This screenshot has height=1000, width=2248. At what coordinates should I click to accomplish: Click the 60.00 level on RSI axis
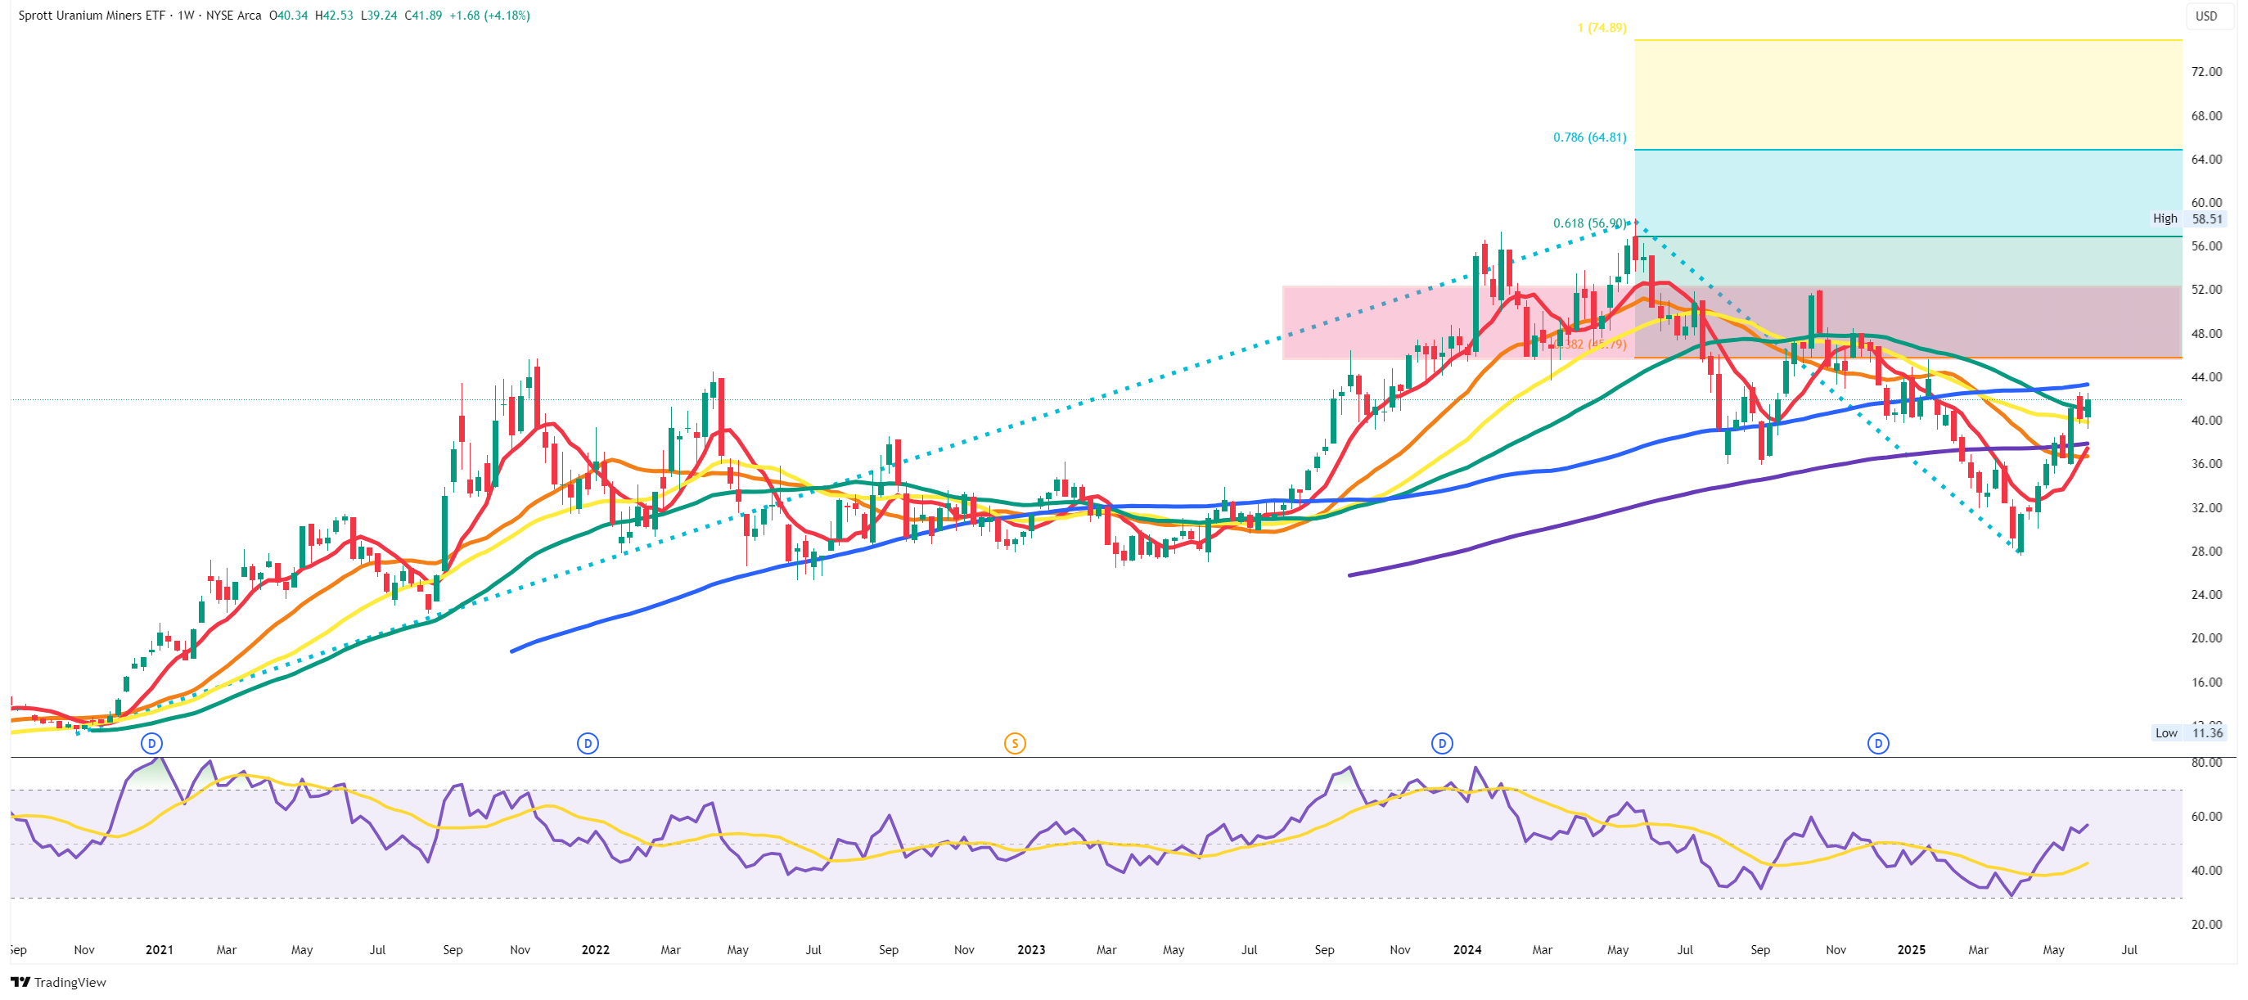point(2205,817)
